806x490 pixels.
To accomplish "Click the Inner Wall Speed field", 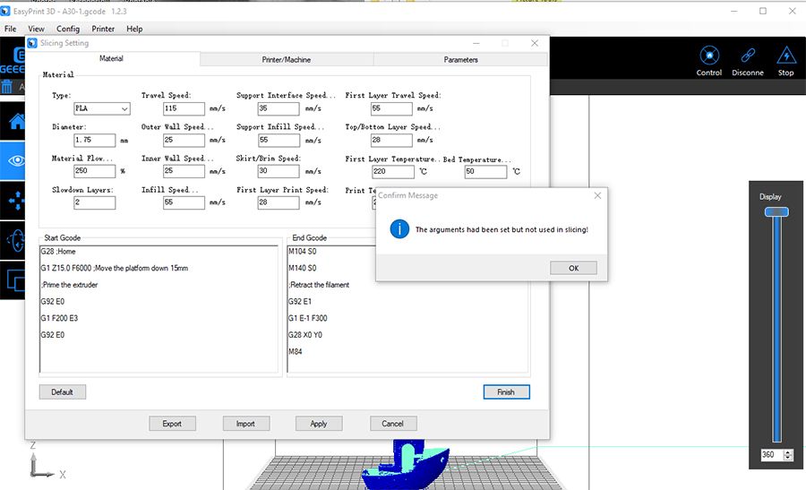I will click(184, 171).
